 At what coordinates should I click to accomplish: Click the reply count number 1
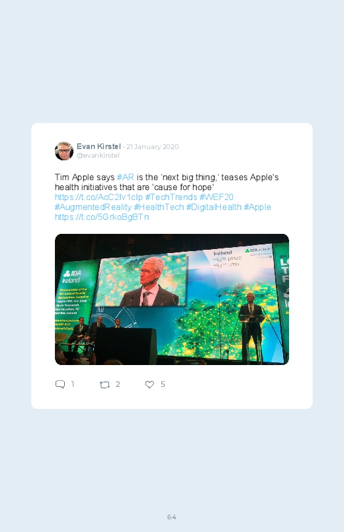(73, 384)
